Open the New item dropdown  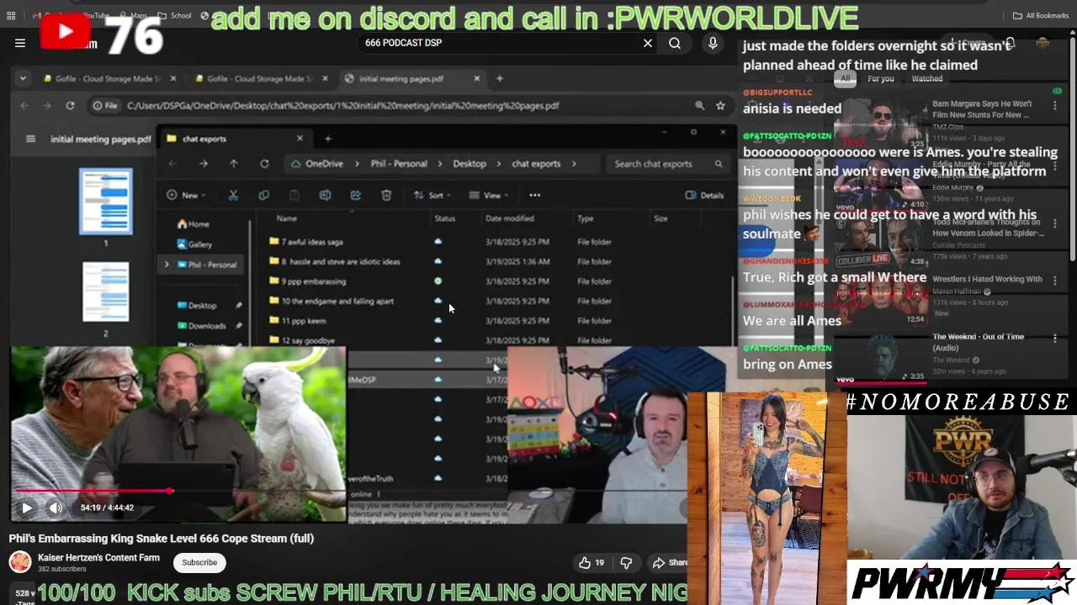[x=188, y=195]
